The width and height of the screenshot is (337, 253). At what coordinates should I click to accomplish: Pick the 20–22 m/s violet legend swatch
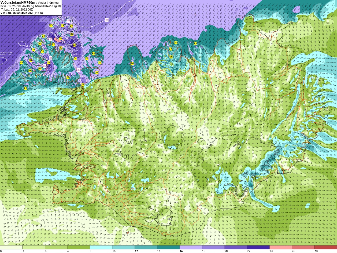point(236,247)
